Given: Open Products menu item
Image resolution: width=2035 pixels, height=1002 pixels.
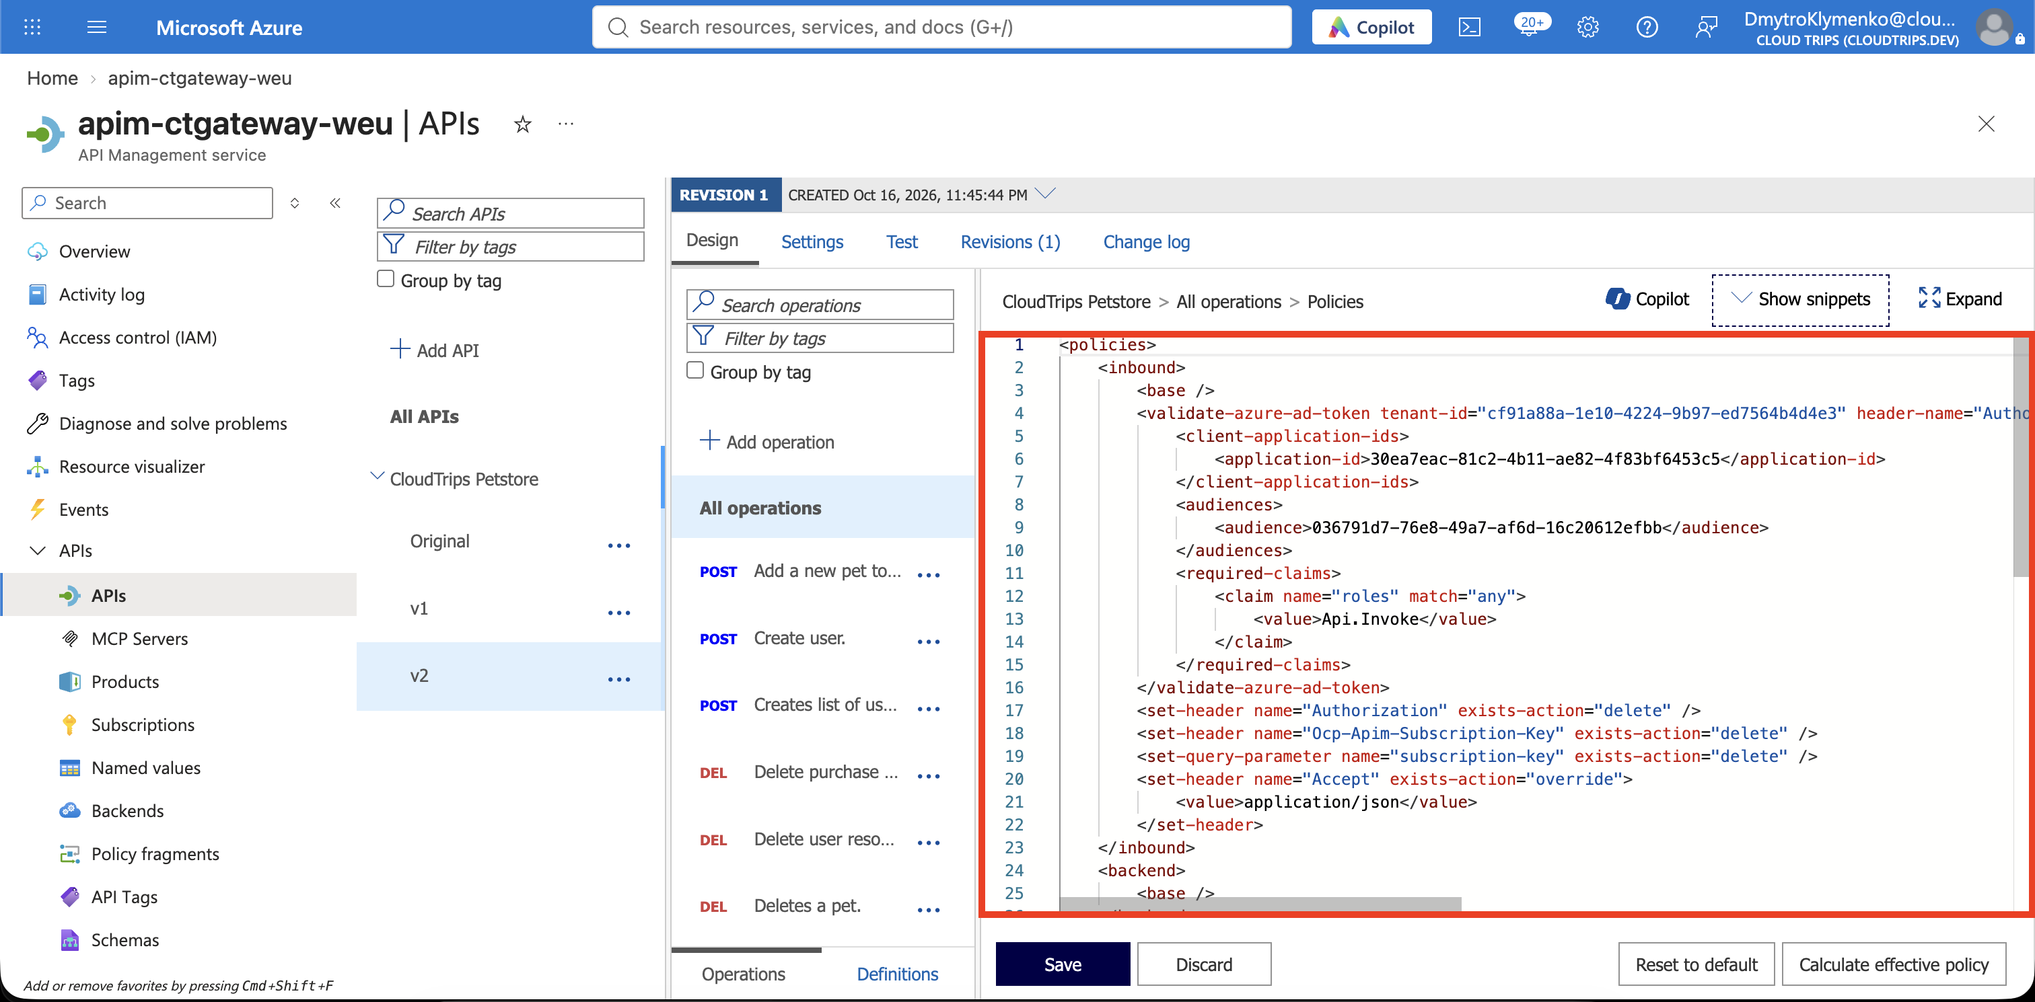Looking at the screenshot, I should click(124, 681).
